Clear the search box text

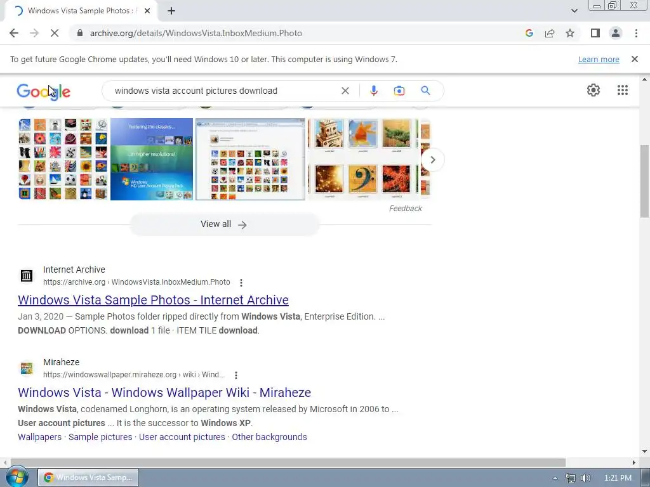pos(345,91)
